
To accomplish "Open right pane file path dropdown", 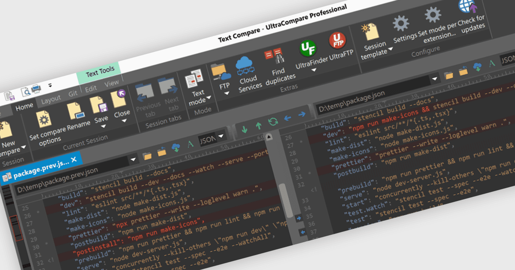I will coord(436,78).
